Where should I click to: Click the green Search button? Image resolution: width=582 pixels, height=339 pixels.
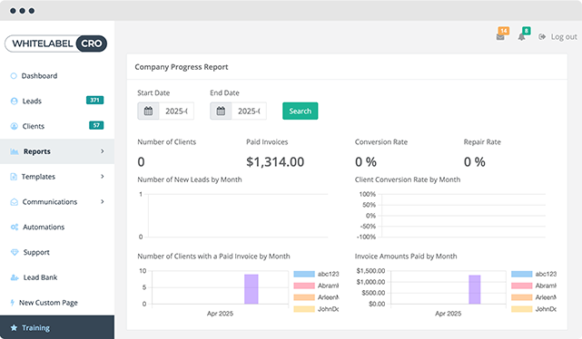point(301,111)
